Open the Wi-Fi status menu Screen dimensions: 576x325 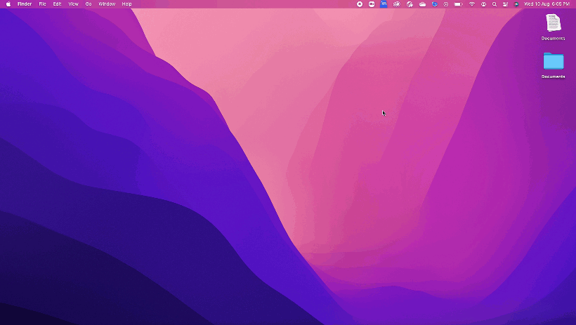[x=471, y=4]
